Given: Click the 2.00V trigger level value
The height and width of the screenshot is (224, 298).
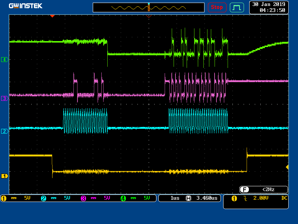Looking at the screenshot, I should coord(261,198).
